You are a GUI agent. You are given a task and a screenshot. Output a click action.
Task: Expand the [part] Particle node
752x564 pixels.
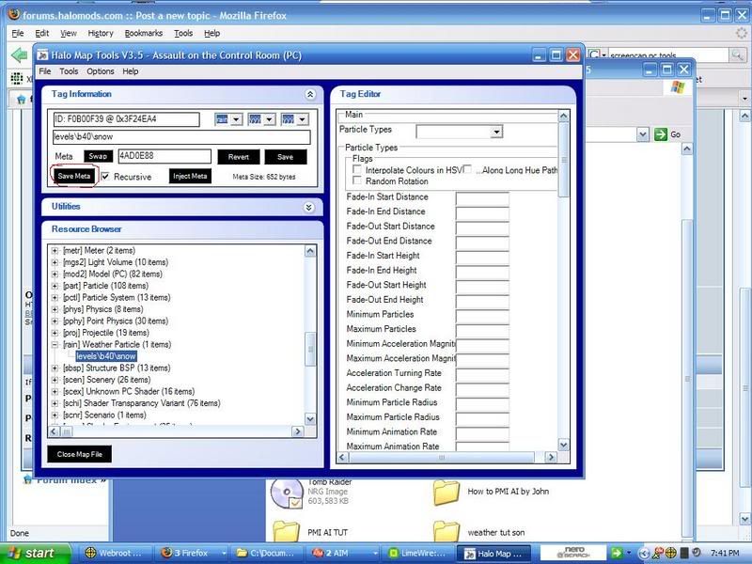(55, 286)
